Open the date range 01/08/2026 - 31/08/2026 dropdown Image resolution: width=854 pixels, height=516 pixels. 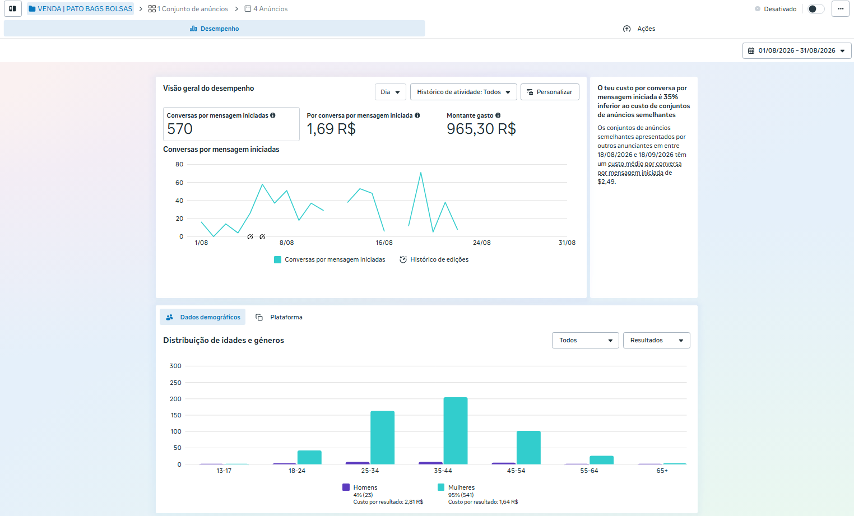pyautogui.click(x=797, y=50)
